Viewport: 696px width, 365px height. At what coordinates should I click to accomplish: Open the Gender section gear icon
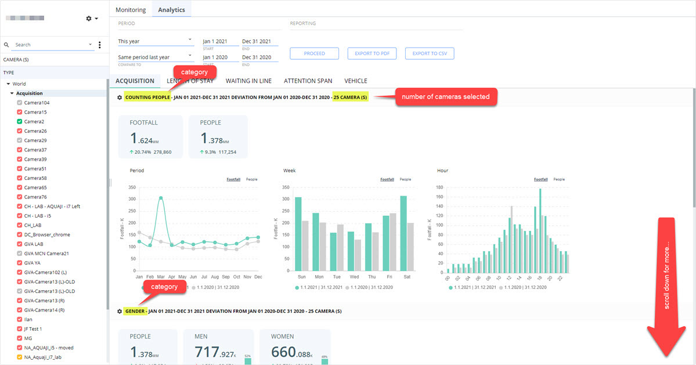point(120,312)
